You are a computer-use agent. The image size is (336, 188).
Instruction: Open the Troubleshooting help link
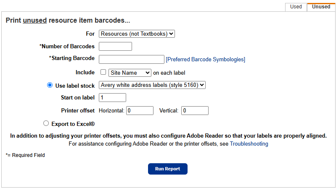click(x=249, y=144)
